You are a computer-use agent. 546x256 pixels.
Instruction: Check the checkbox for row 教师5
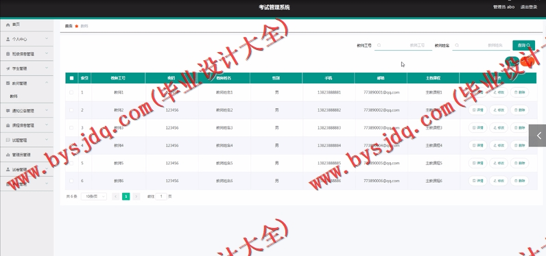coord(71,164)
